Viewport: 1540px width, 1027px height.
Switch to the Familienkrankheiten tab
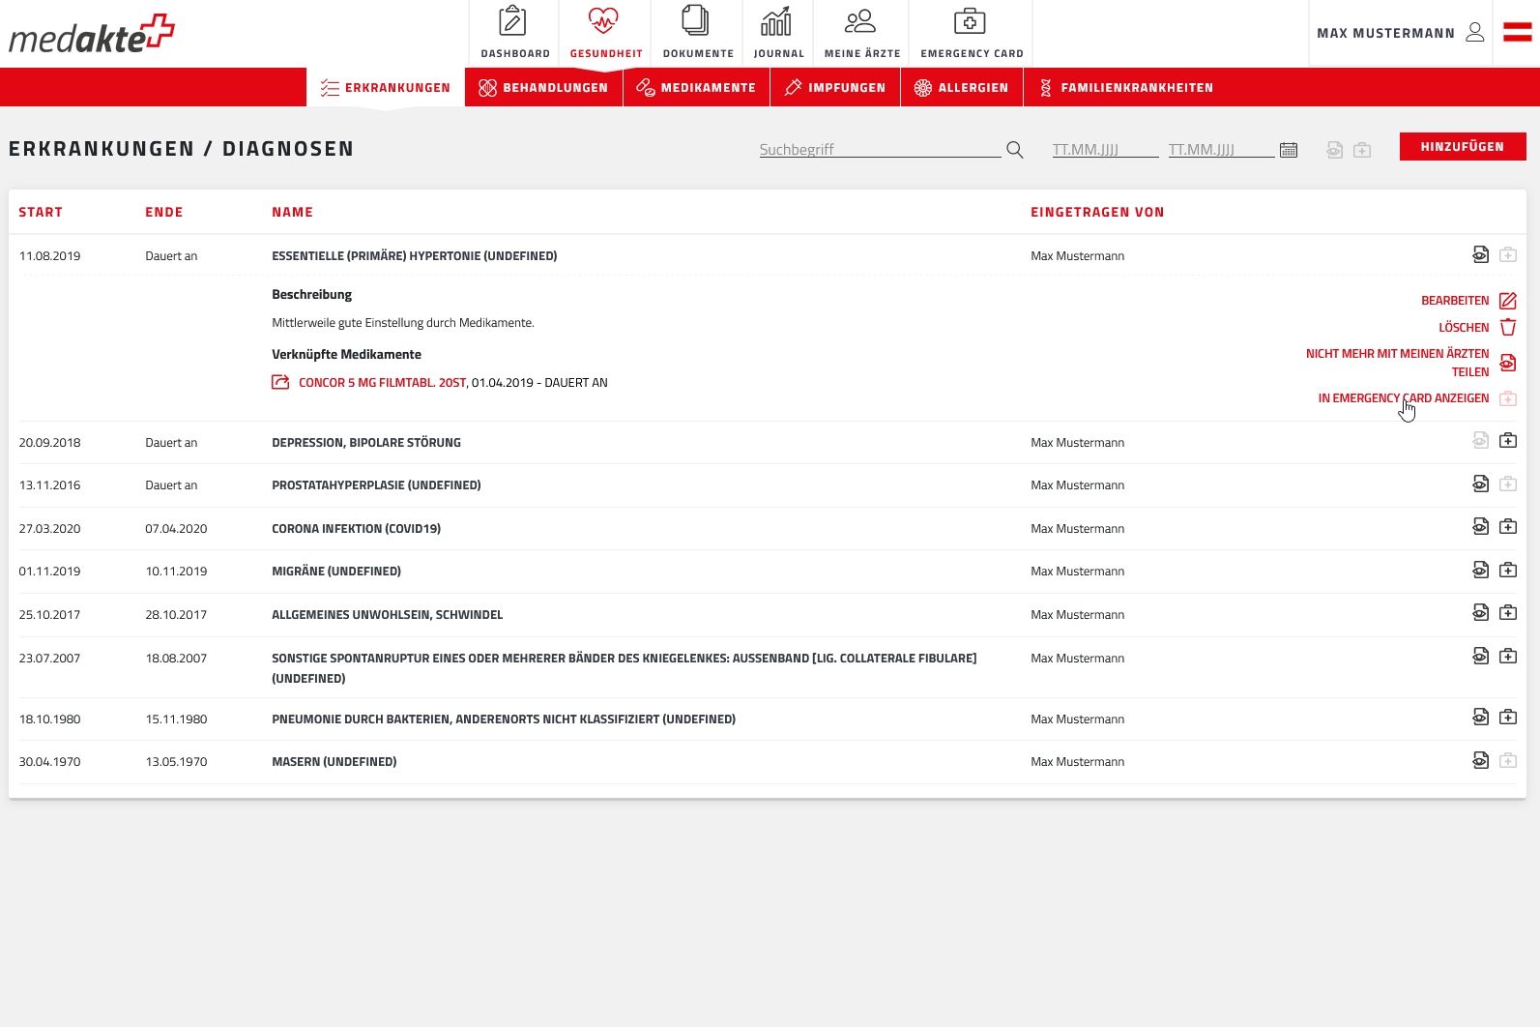coord(1125,87)
